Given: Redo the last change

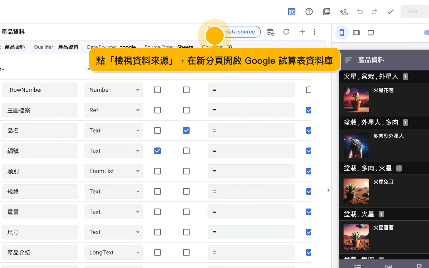Looking at the screenshot, I should (x=374, y=12).
